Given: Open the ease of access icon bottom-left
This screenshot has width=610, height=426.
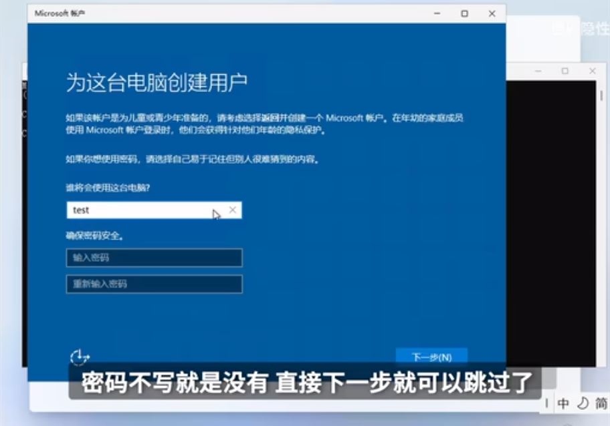Looking at the screenshot, I should (x=80, y=357).
